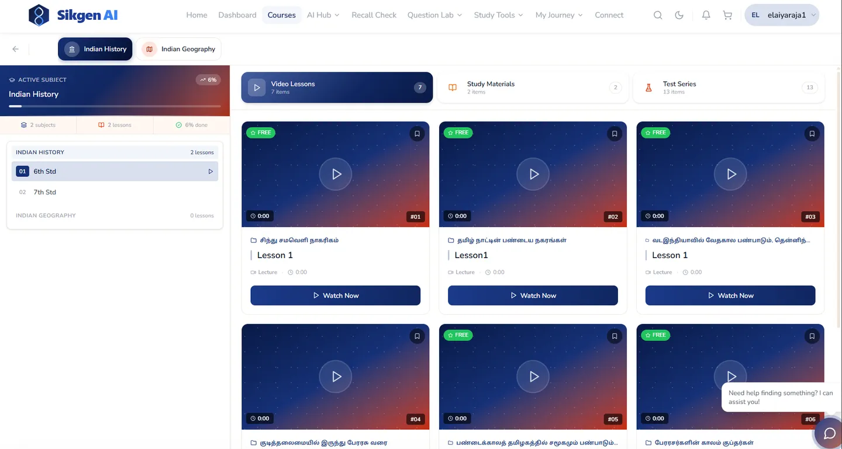842x449 pixels.
Task: Click the 2 lessons stat
Action: tap(115, 125)
